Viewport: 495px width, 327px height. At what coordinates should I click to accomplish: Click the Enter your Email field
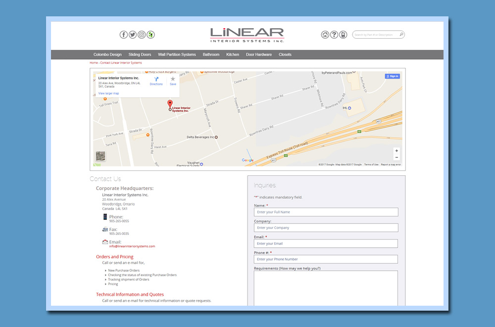coord(326,244)
